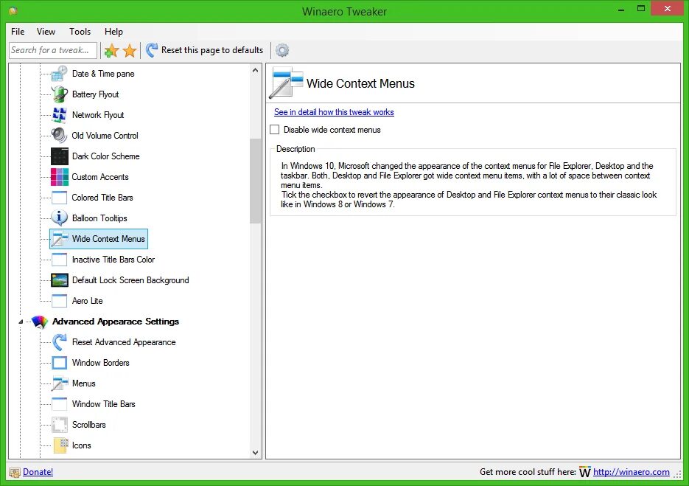This screenshot has height=486, width=689.
Task: Click the Scrollbars icon
Action: pyautogui.click(x=60, y=425)
